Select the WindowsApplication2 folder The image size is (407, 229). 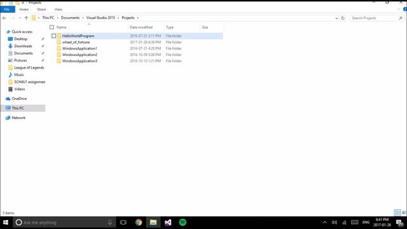[79, 55]
